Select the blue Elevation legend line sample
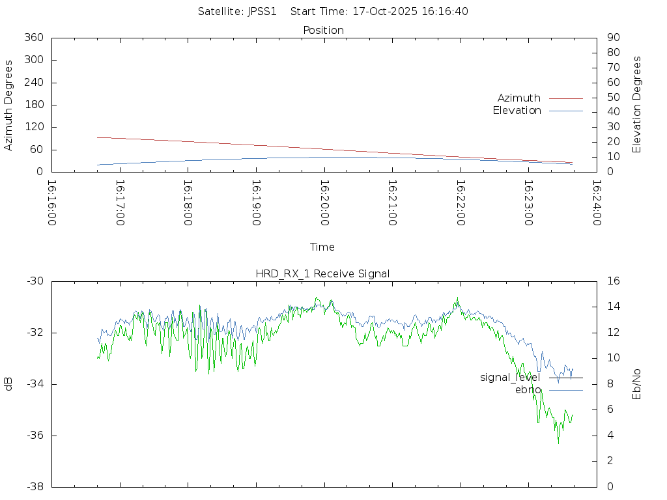Viewport: 667px width, 500px height. [565, 111]
